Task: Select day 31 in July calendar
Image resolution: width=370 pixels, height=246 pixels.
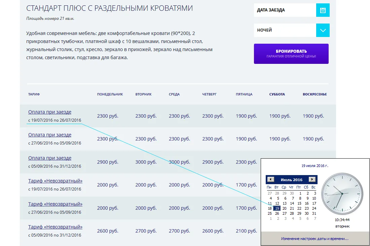Action: pyautogui.click(x=314, y=213)
